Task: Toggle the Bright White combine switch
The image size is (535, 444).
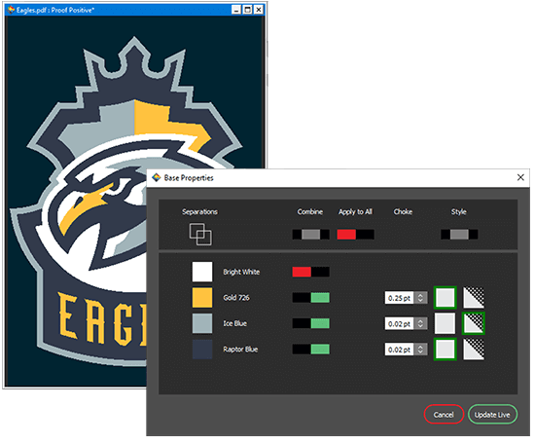Action: pos(310,272)
